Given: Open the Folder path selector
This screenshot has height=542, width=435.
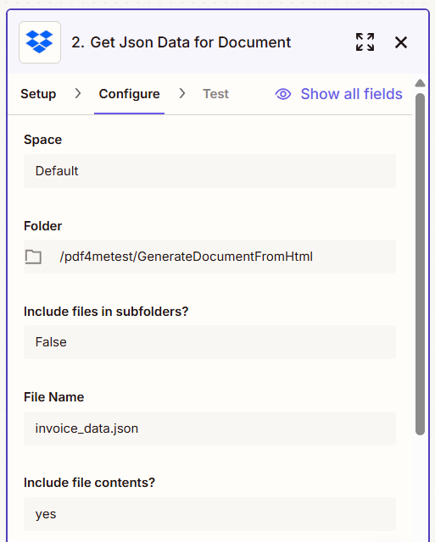Looking at the screenshot, I should coord(209,257).
